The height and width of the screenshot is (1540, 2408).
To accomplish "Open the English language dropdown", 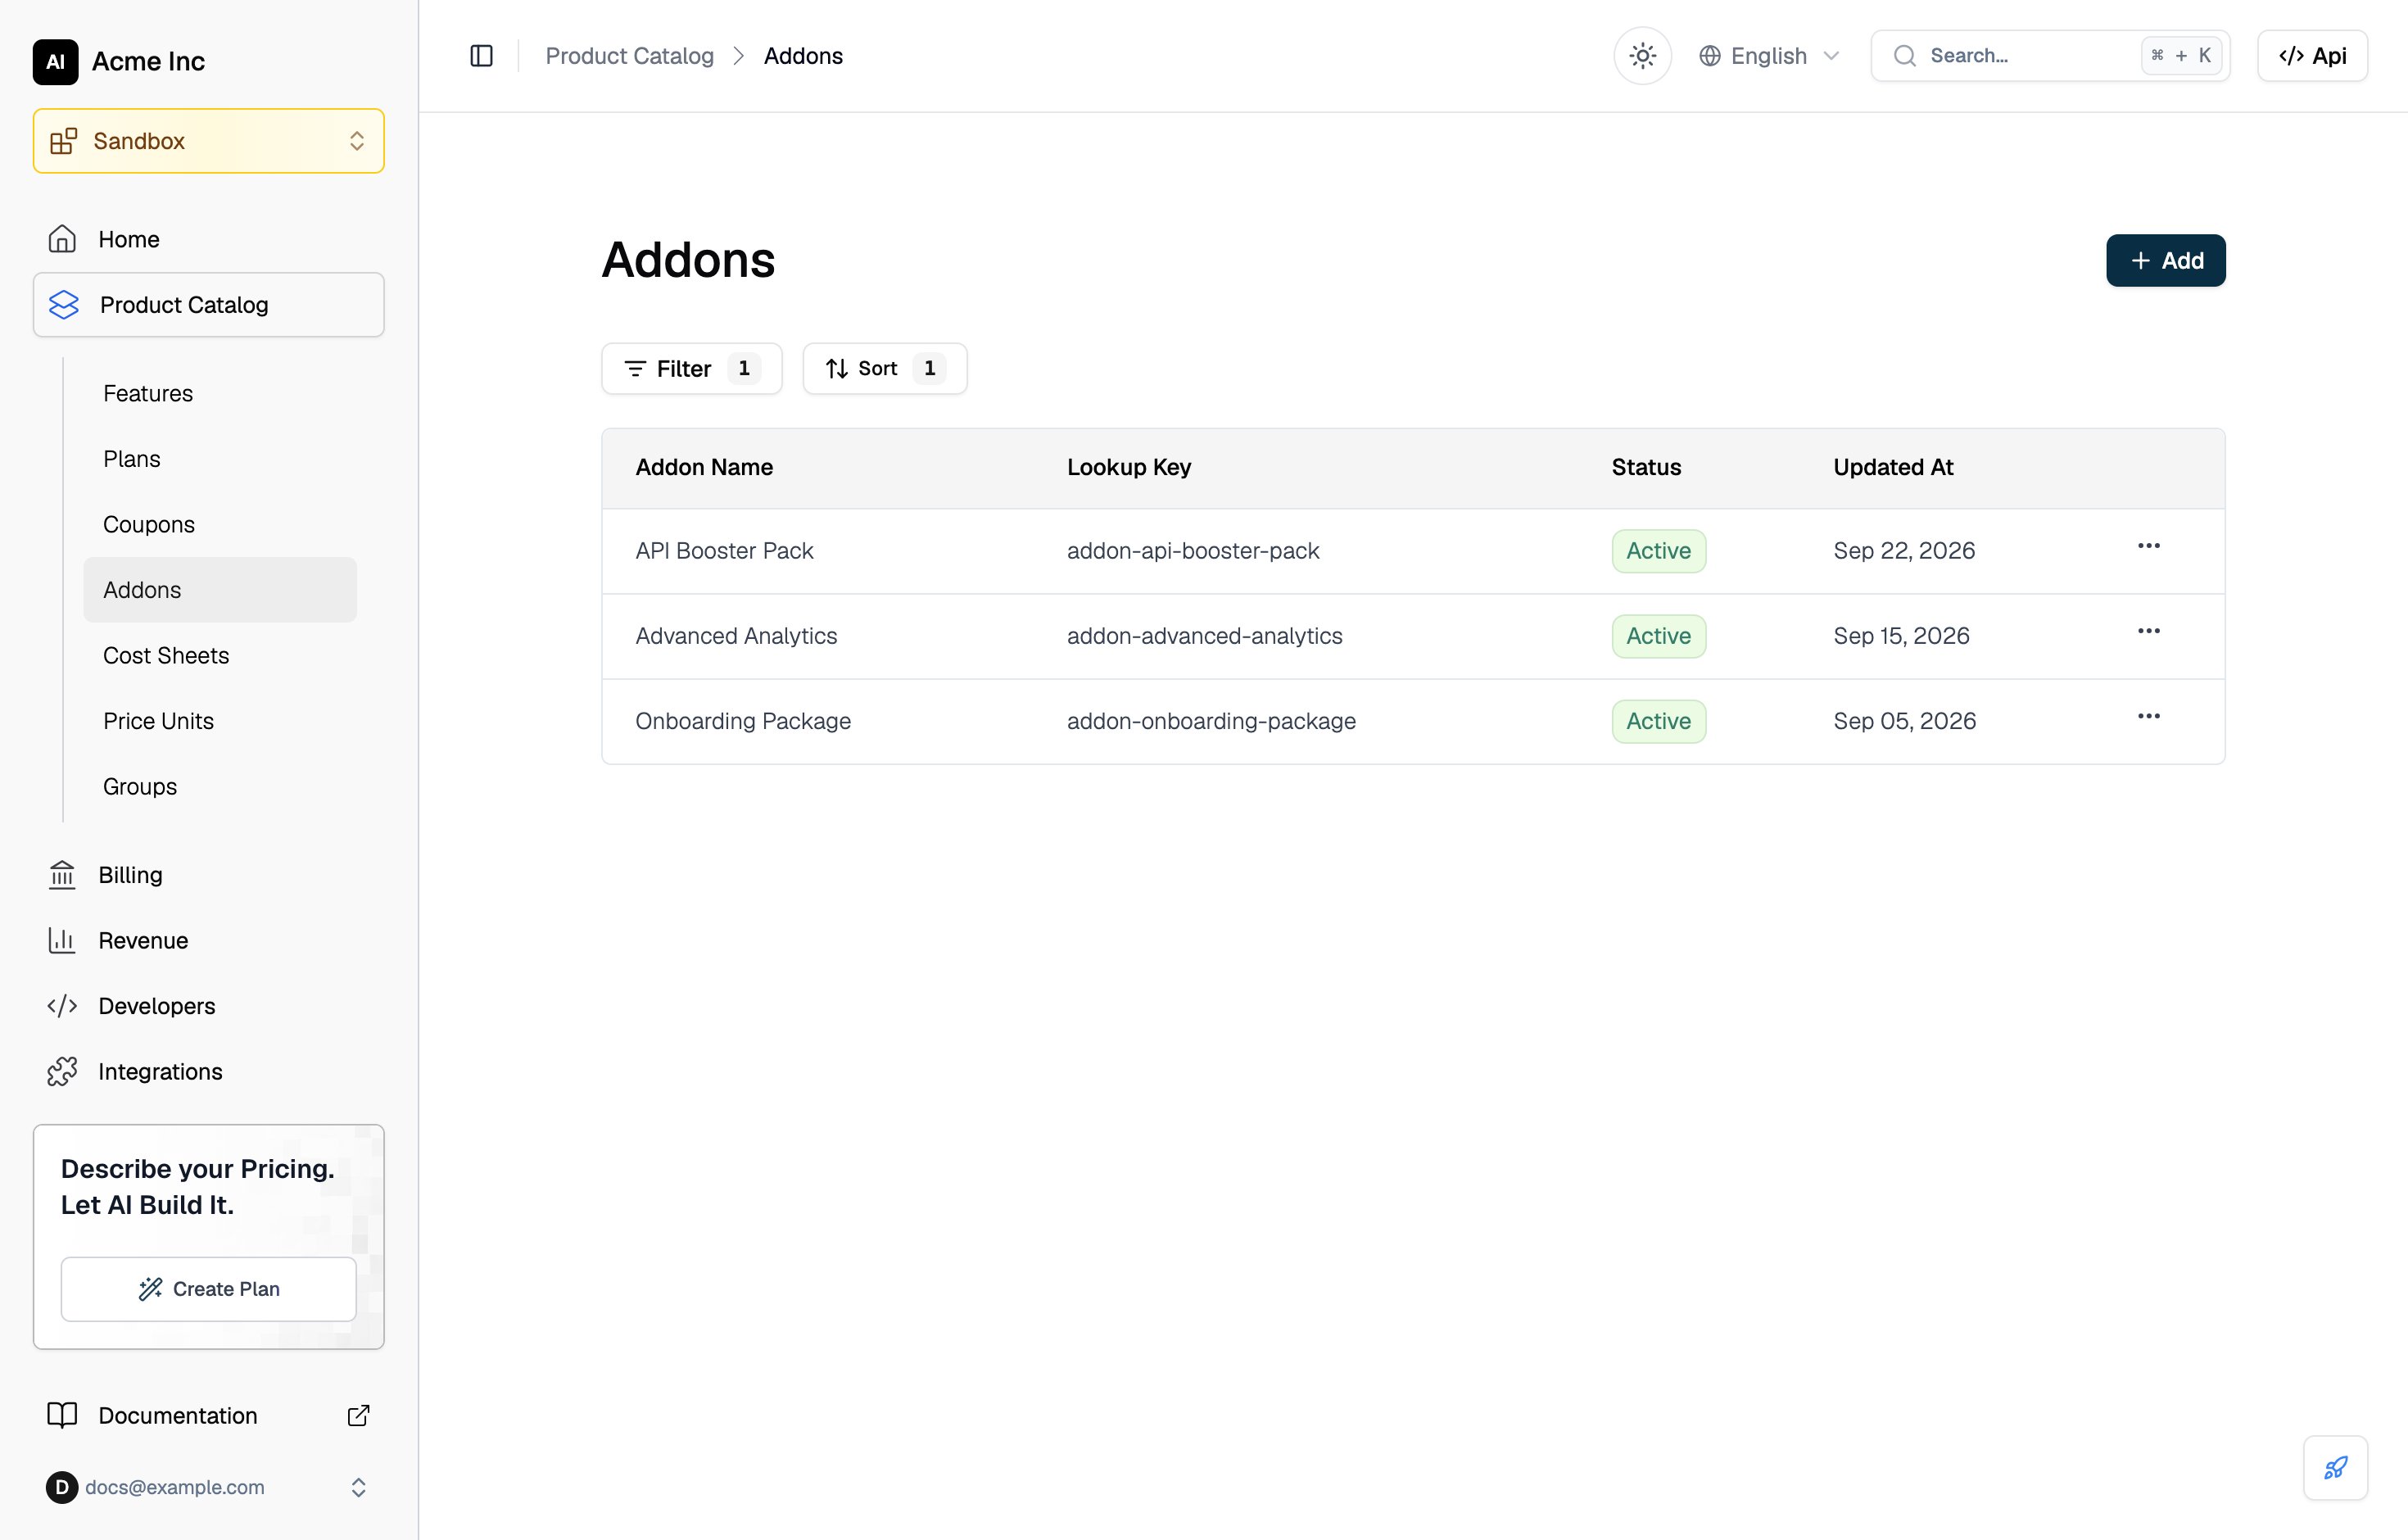I will click(1769, 56).
